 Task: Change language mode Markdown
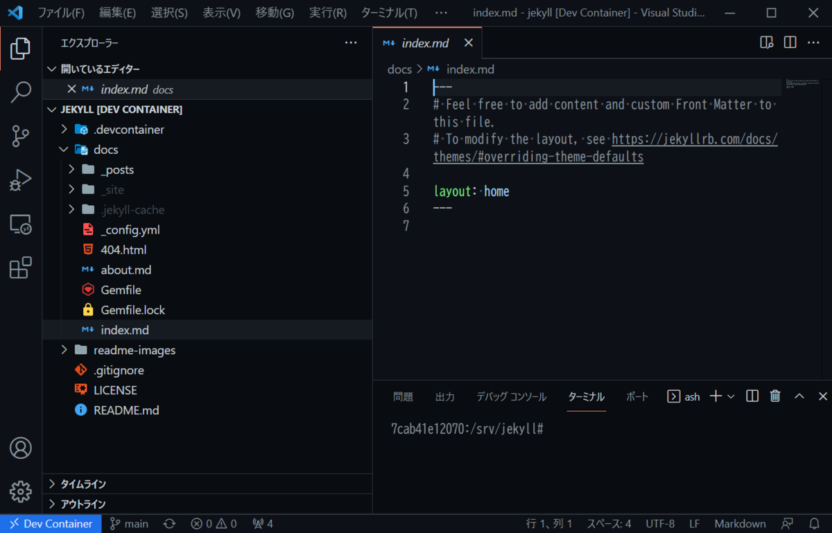[740, 524]
